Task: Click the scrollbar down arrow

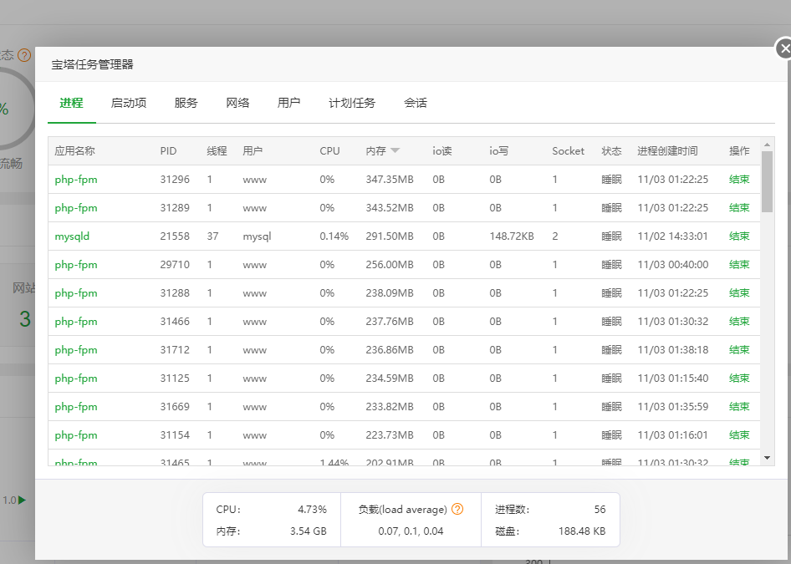Action: [x=767, y=458]
